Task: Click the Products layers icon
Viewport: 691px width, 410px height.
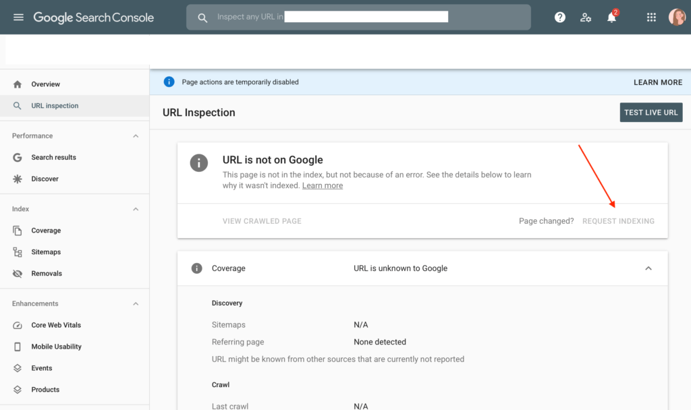Action: coord(17,390)
